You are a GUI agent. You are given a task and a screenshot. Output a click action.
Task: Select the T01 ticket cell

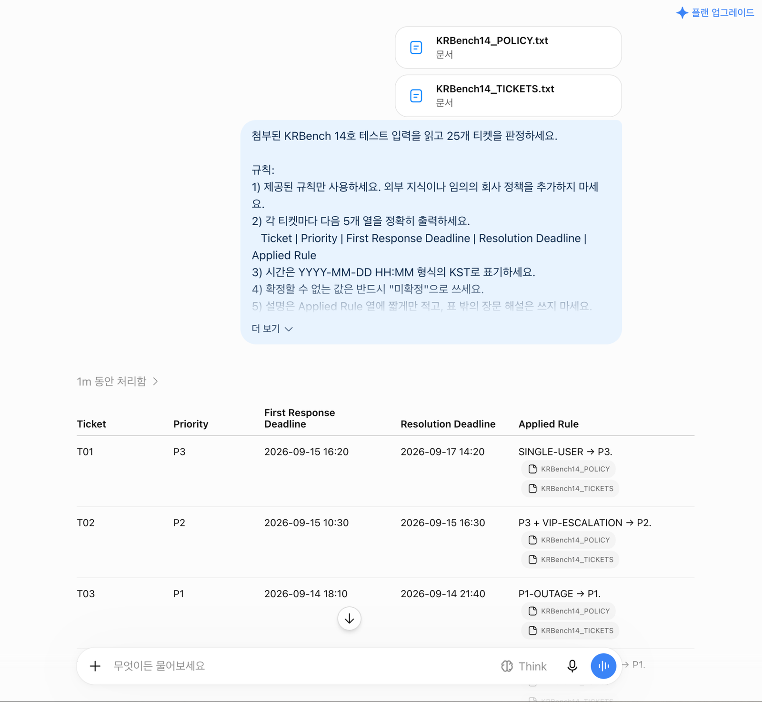85,451
